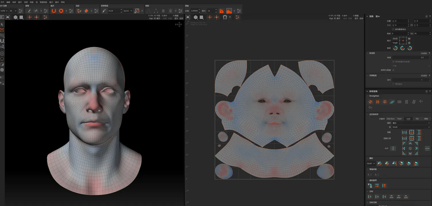The height and width of the screenshot is (206, 432).
Task: Select the seam cut blade icon
Action: [x=29, y=11]
